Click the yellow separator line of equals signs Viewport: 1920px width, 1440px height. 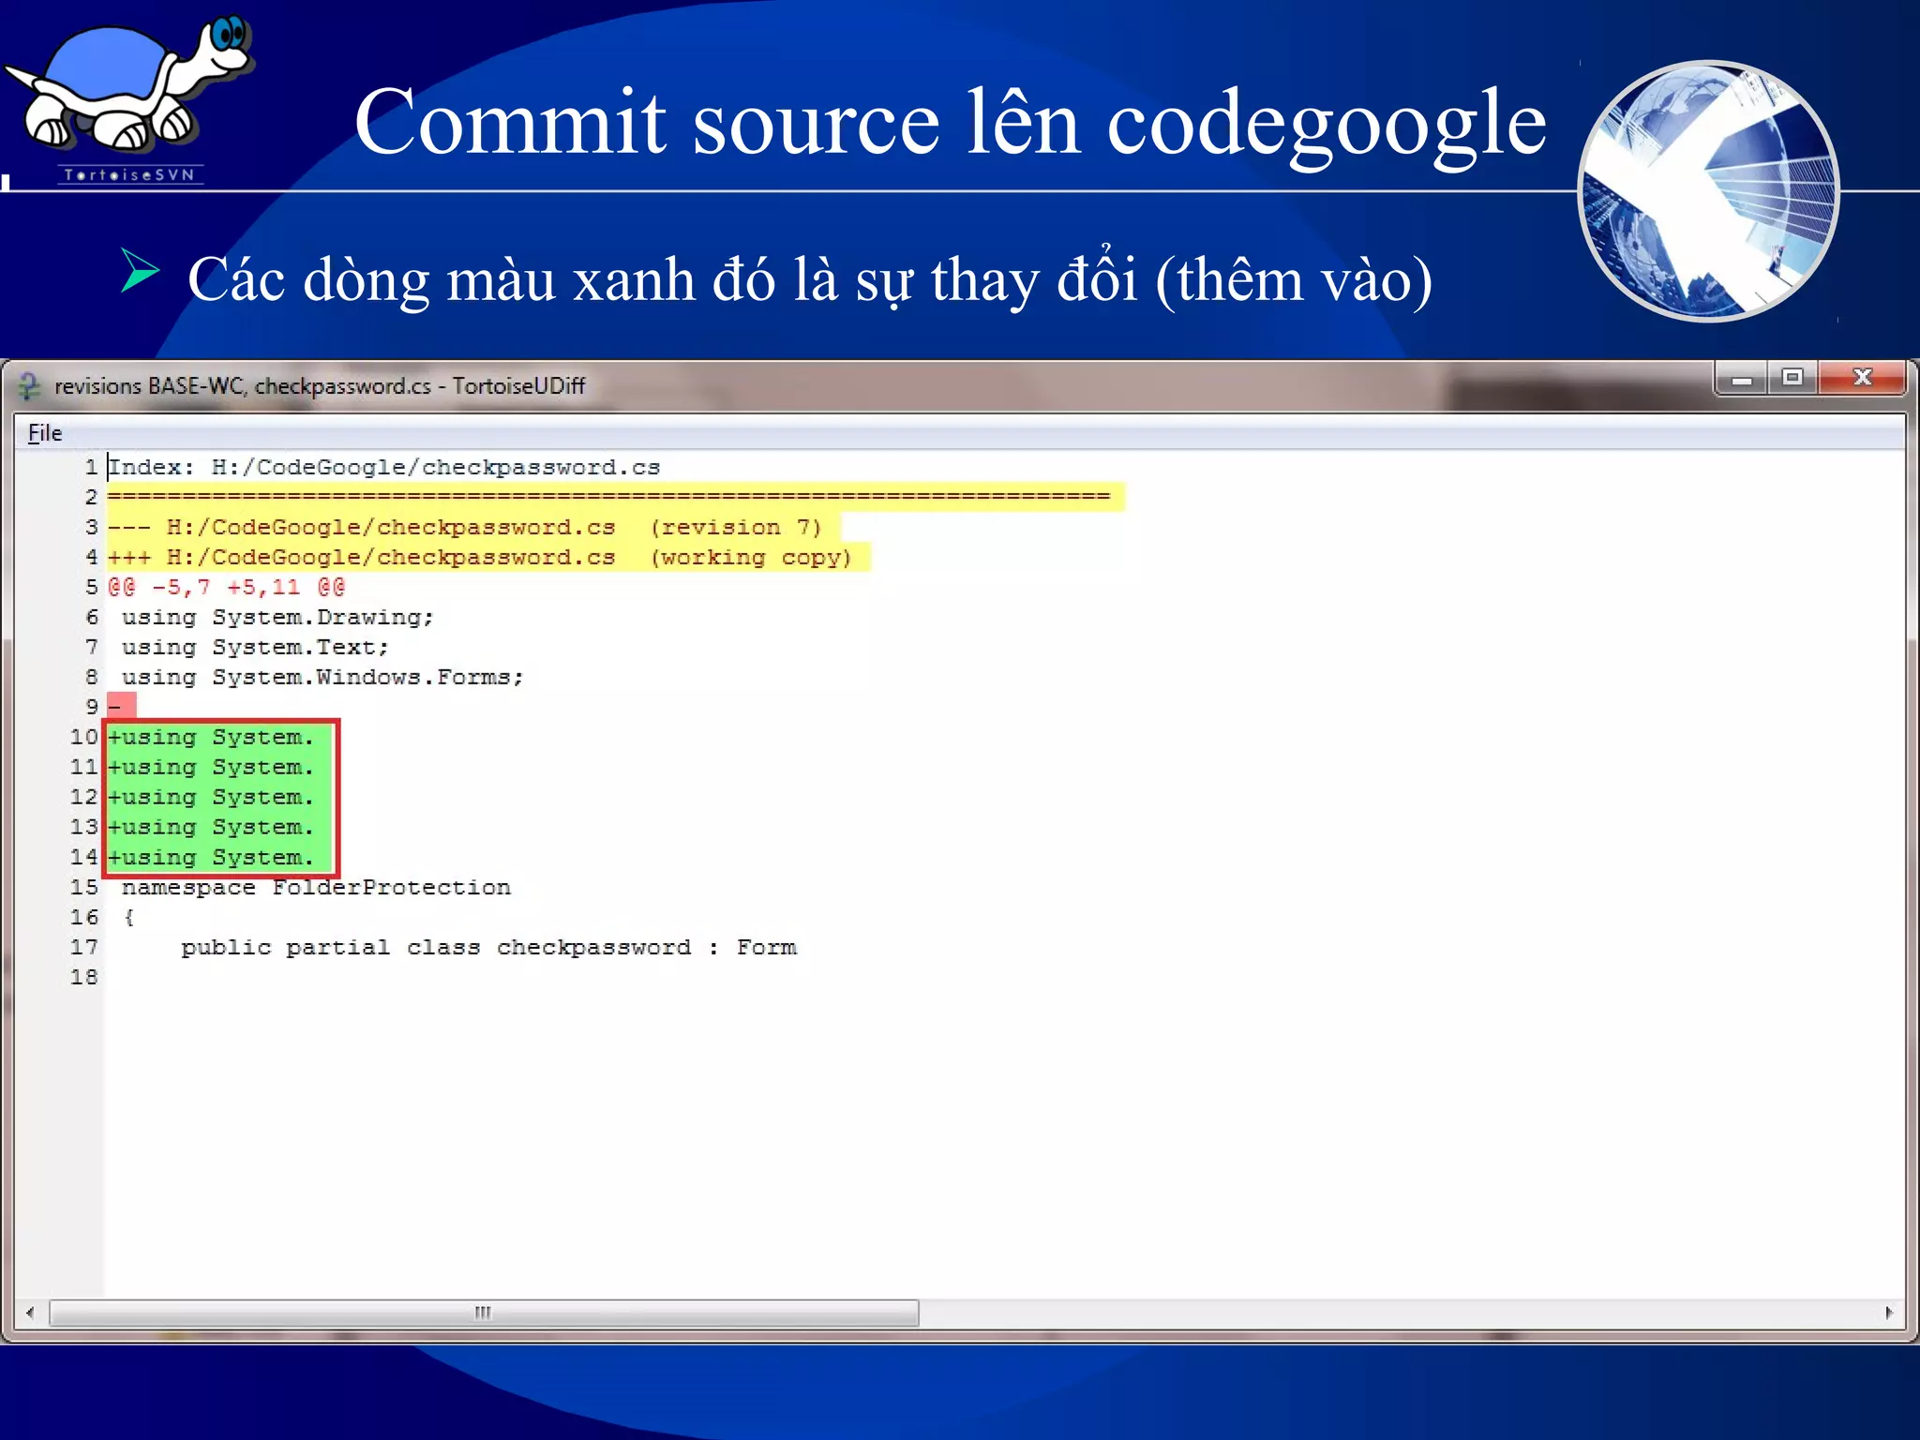(615, 497)
